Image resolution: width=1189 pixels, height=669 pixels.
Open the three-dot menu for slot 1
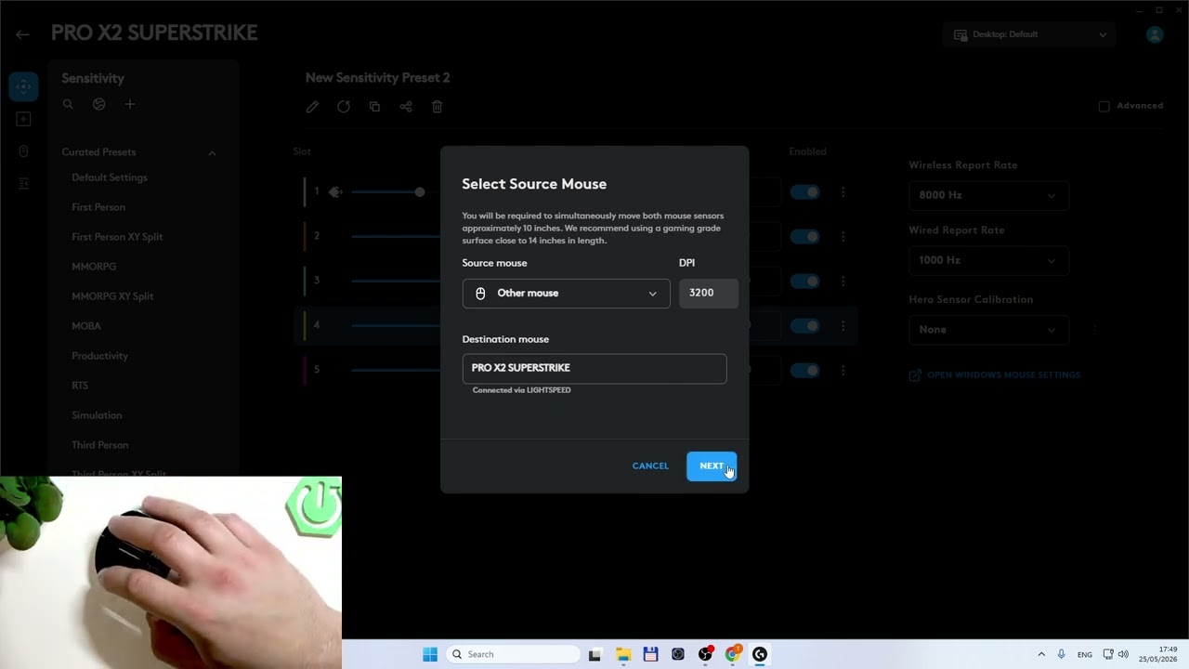pos(843,192)
